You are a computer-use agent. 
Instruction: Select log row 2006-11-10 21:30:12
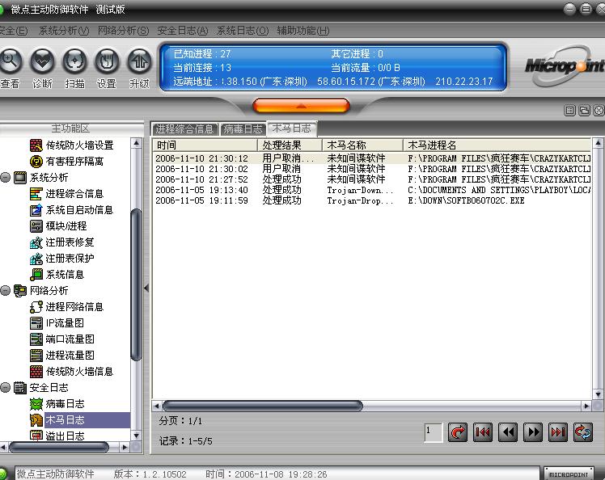[372, 158]
